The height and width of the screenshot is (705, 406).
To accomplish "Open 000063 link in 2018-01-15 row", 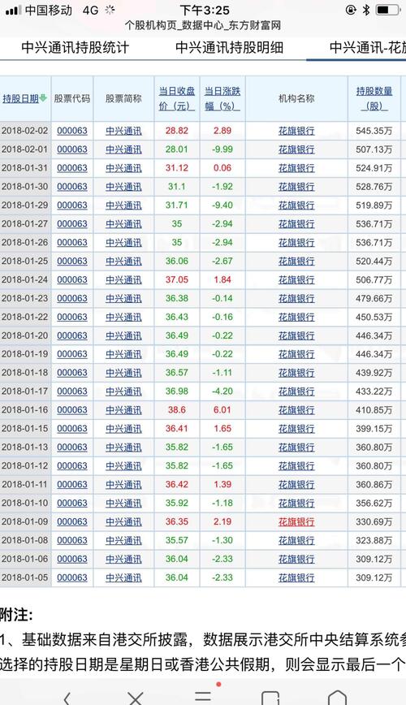I will (x=72, y=429).
